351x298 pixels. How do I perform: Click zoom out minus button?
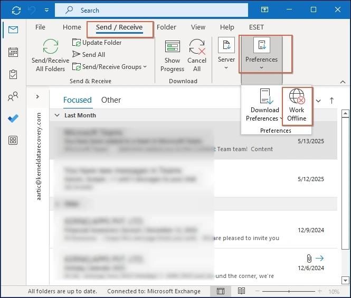258,291
